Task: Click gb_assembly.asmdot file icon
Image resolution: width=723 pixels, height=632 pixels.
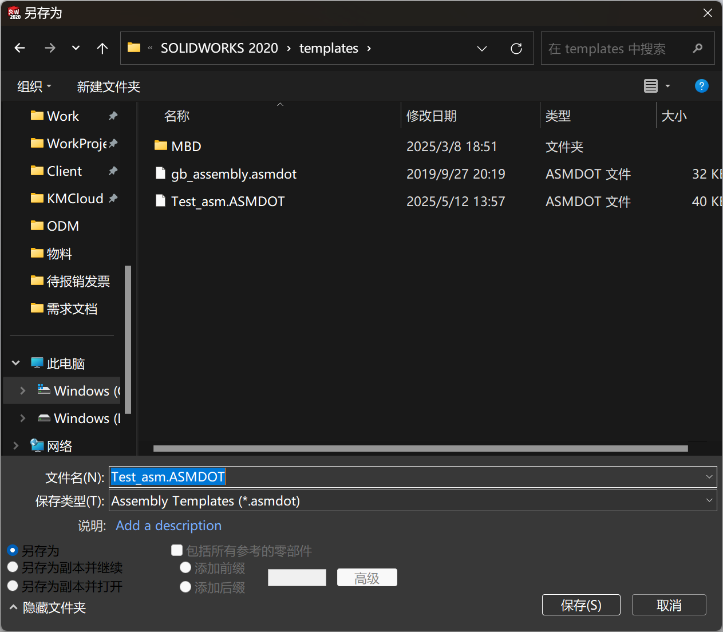Action: (x=161, y=173)
